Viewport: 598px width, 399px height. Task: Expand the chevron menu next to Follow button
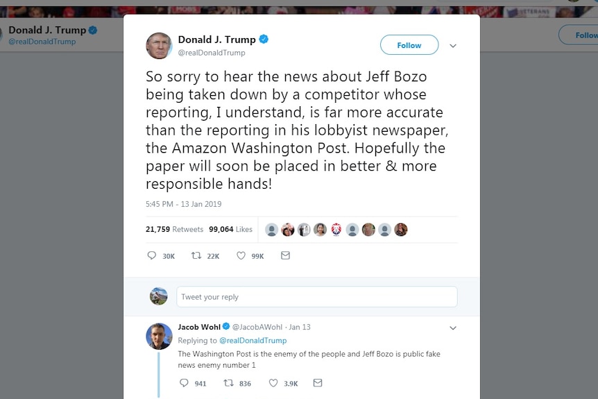pyautogui.click(x=453, y=46)
